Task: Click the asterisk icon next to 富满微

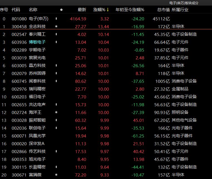Action: [x=56, y=175]
